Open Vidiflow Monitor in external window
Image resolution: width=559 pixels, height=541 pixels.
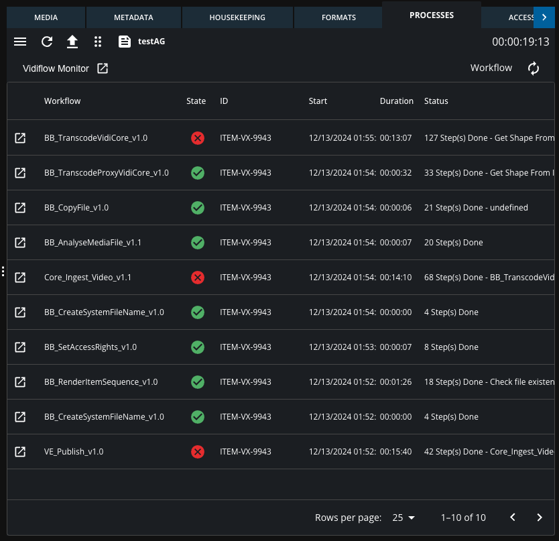tap(103, 68)
